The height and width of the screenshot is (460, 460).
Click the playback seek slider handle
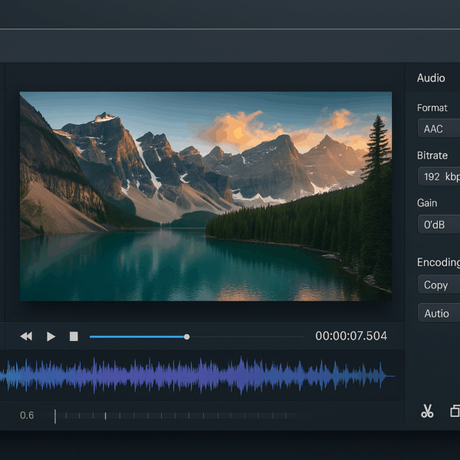pos(186,337)
